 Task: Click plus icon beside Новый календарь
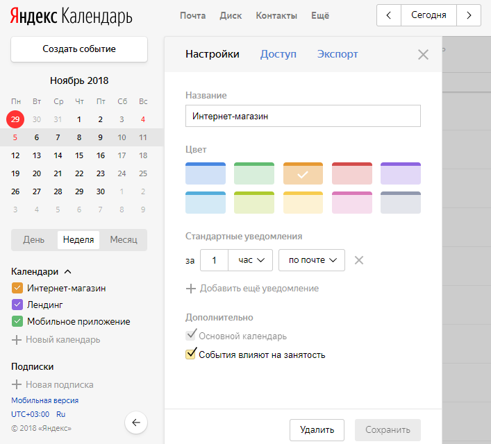point(16,340)
